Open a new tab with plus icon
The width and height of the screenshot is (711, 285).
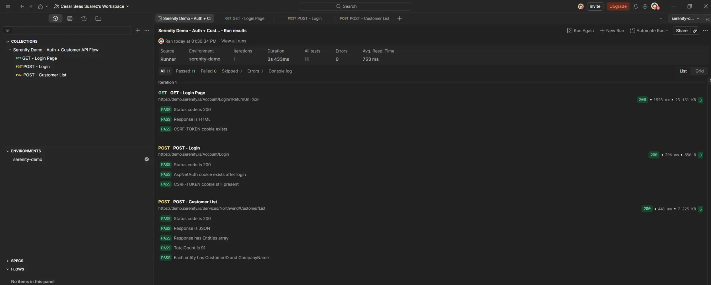click(x=400, y=18)
